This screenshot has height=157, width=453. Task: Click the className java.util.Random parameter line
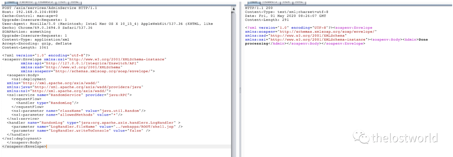coord(78,111)
